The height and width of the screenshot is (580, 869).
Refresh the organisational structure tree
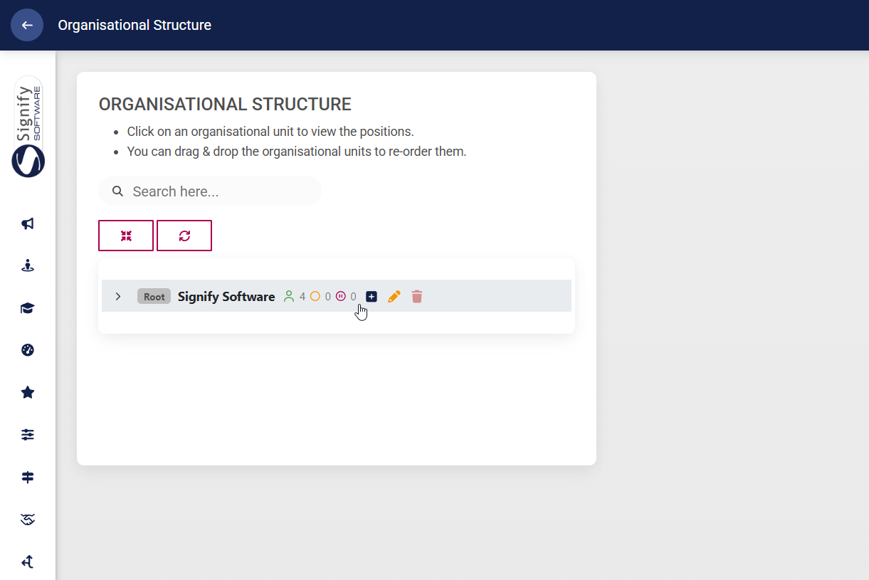point(184,235)
